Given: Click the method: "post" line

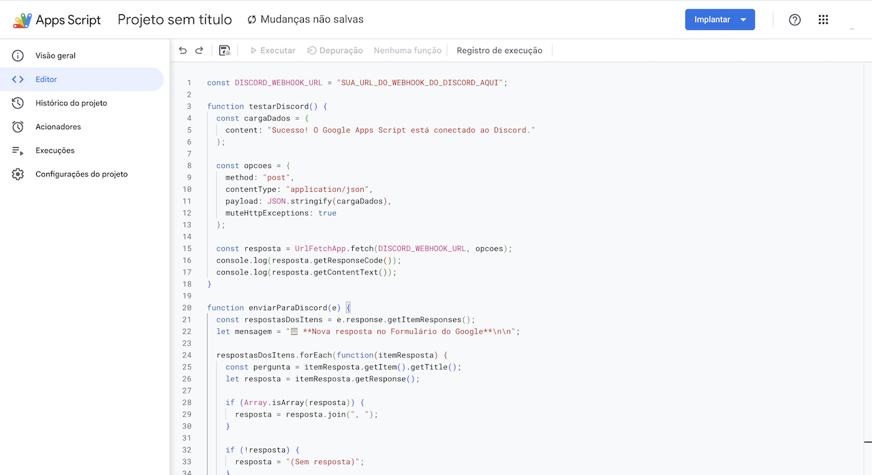Looking at the screenshot, I should (x=260, y=178).
